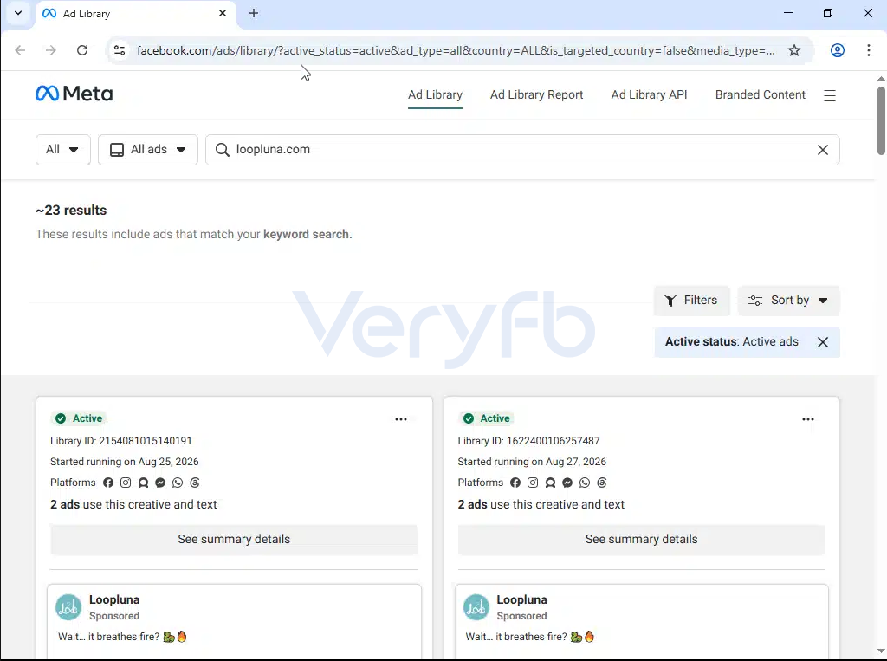Expand the All country dropdown

pyautogui.click(x=62, y=150)
